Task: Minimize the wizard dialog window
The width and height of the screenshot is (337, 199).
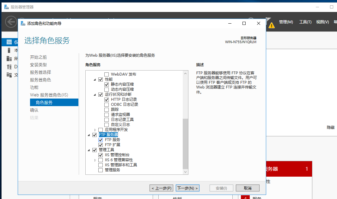Action: point(230,23)
